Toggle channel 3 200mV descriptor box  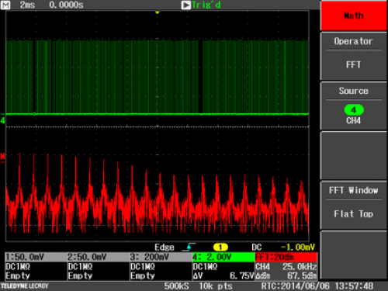pos(161,266)
